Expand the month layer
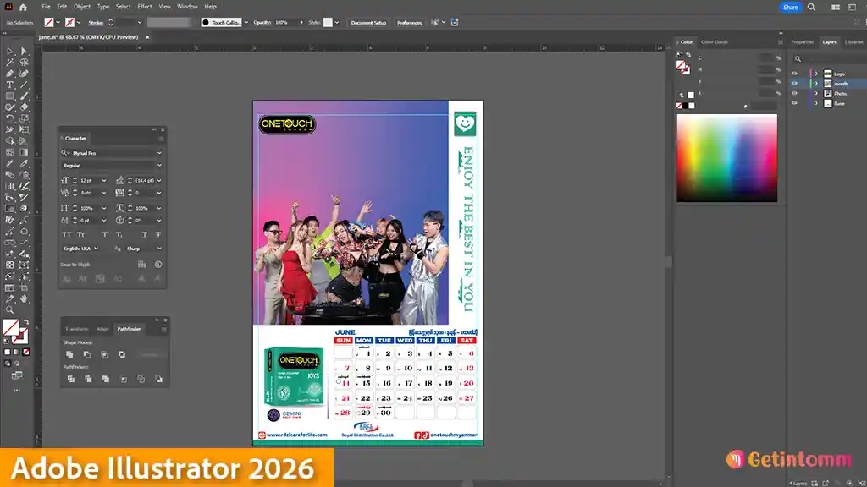 (x=816, y=84)
